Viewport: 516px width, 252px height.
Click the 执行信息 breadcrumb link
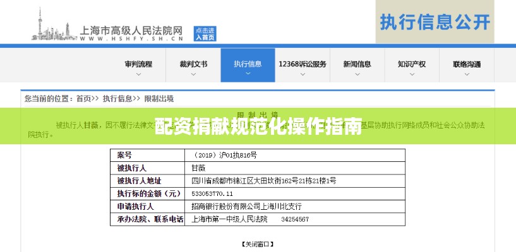click(117, 98)
